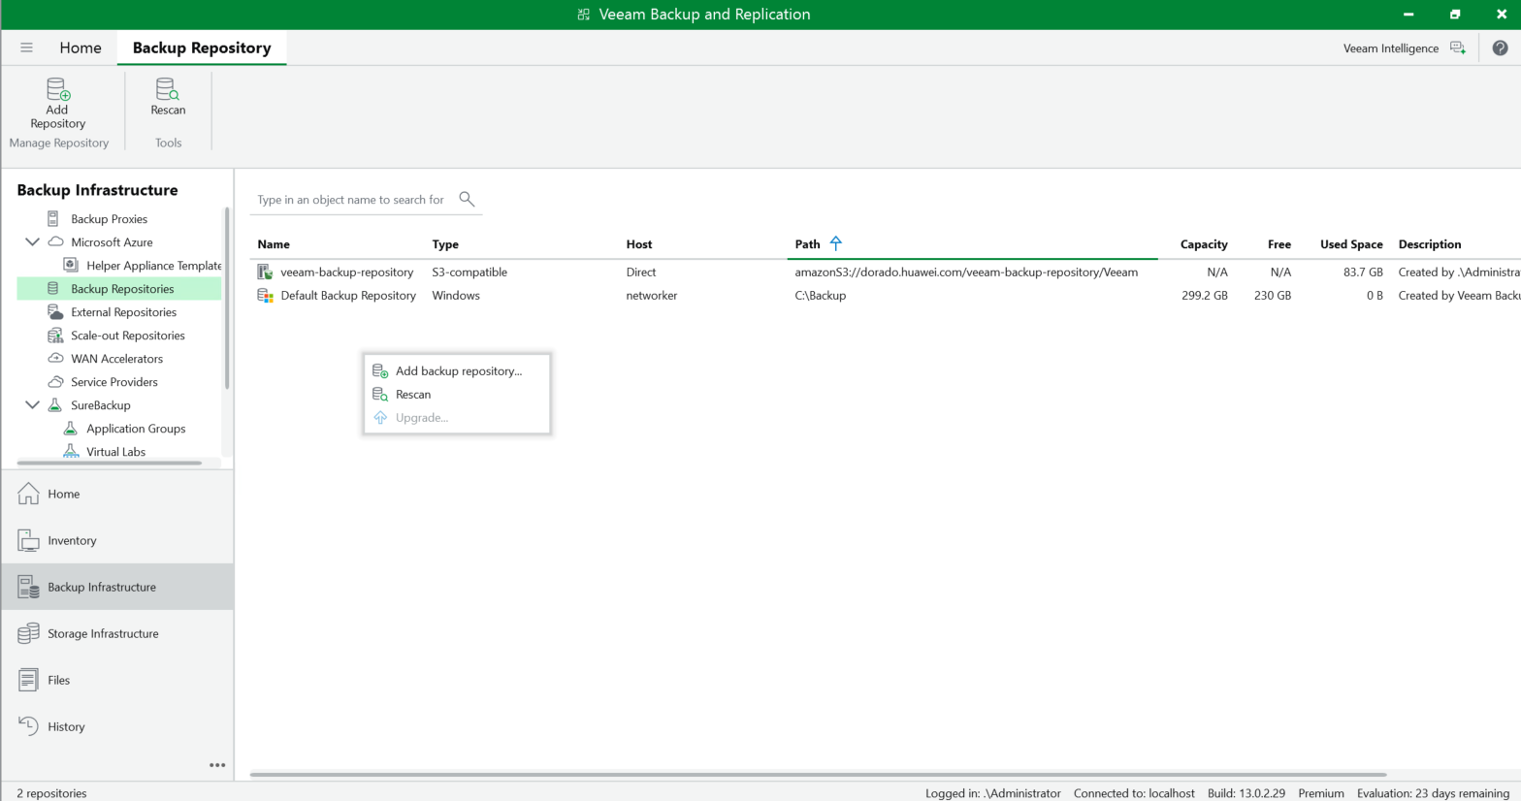Click the External Repositories tree icon
Screen dimensions: 1521x801
(55, 312)
